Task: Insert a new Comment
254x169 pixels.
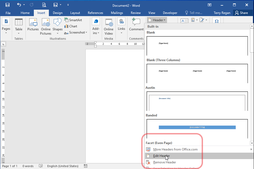Action: point(136,24)
